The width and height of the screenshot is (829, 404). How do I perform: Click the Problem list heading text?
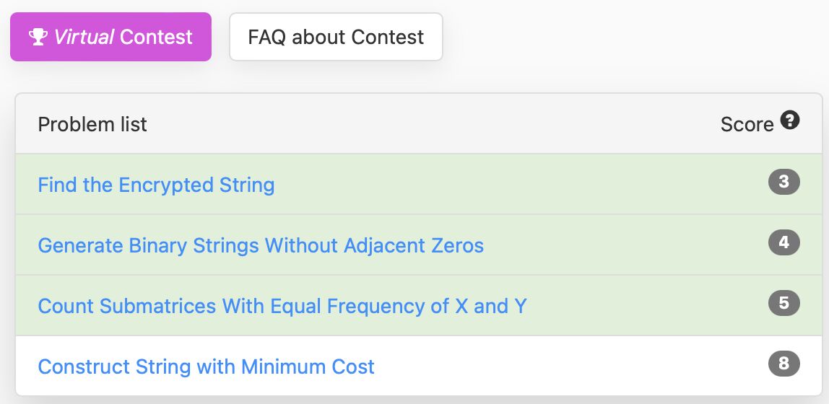coord(92,125)
